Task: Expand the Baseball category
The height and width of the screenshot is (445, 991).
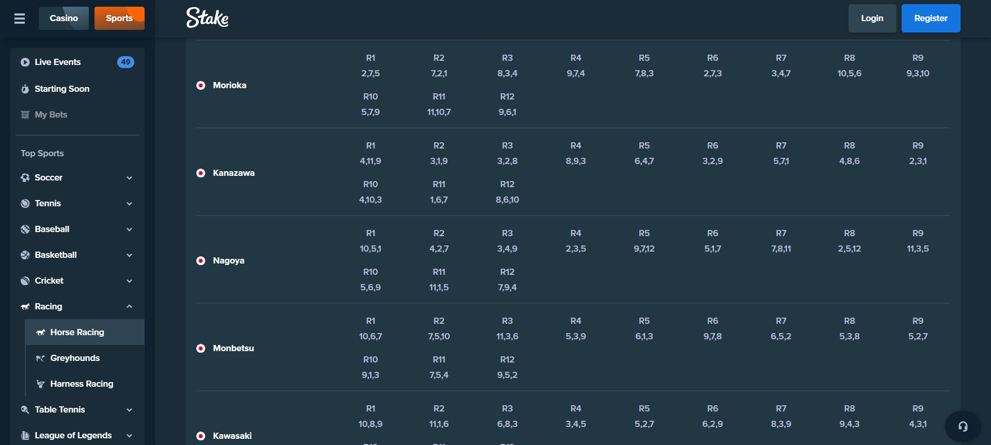Action: click(129, 229)
